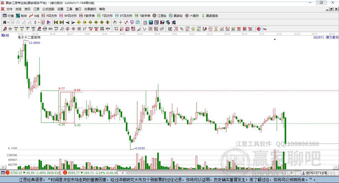This screenshot has width=339, height=183.
Task: Open the 文件 menu
Action: point(10,9)
